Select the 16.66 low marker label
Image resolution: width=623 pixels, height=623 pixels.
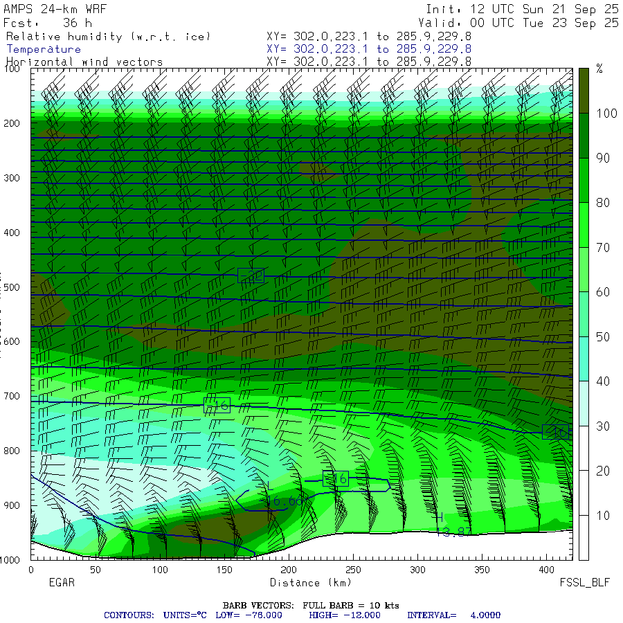pyautogui.click(x=284, y=501)
